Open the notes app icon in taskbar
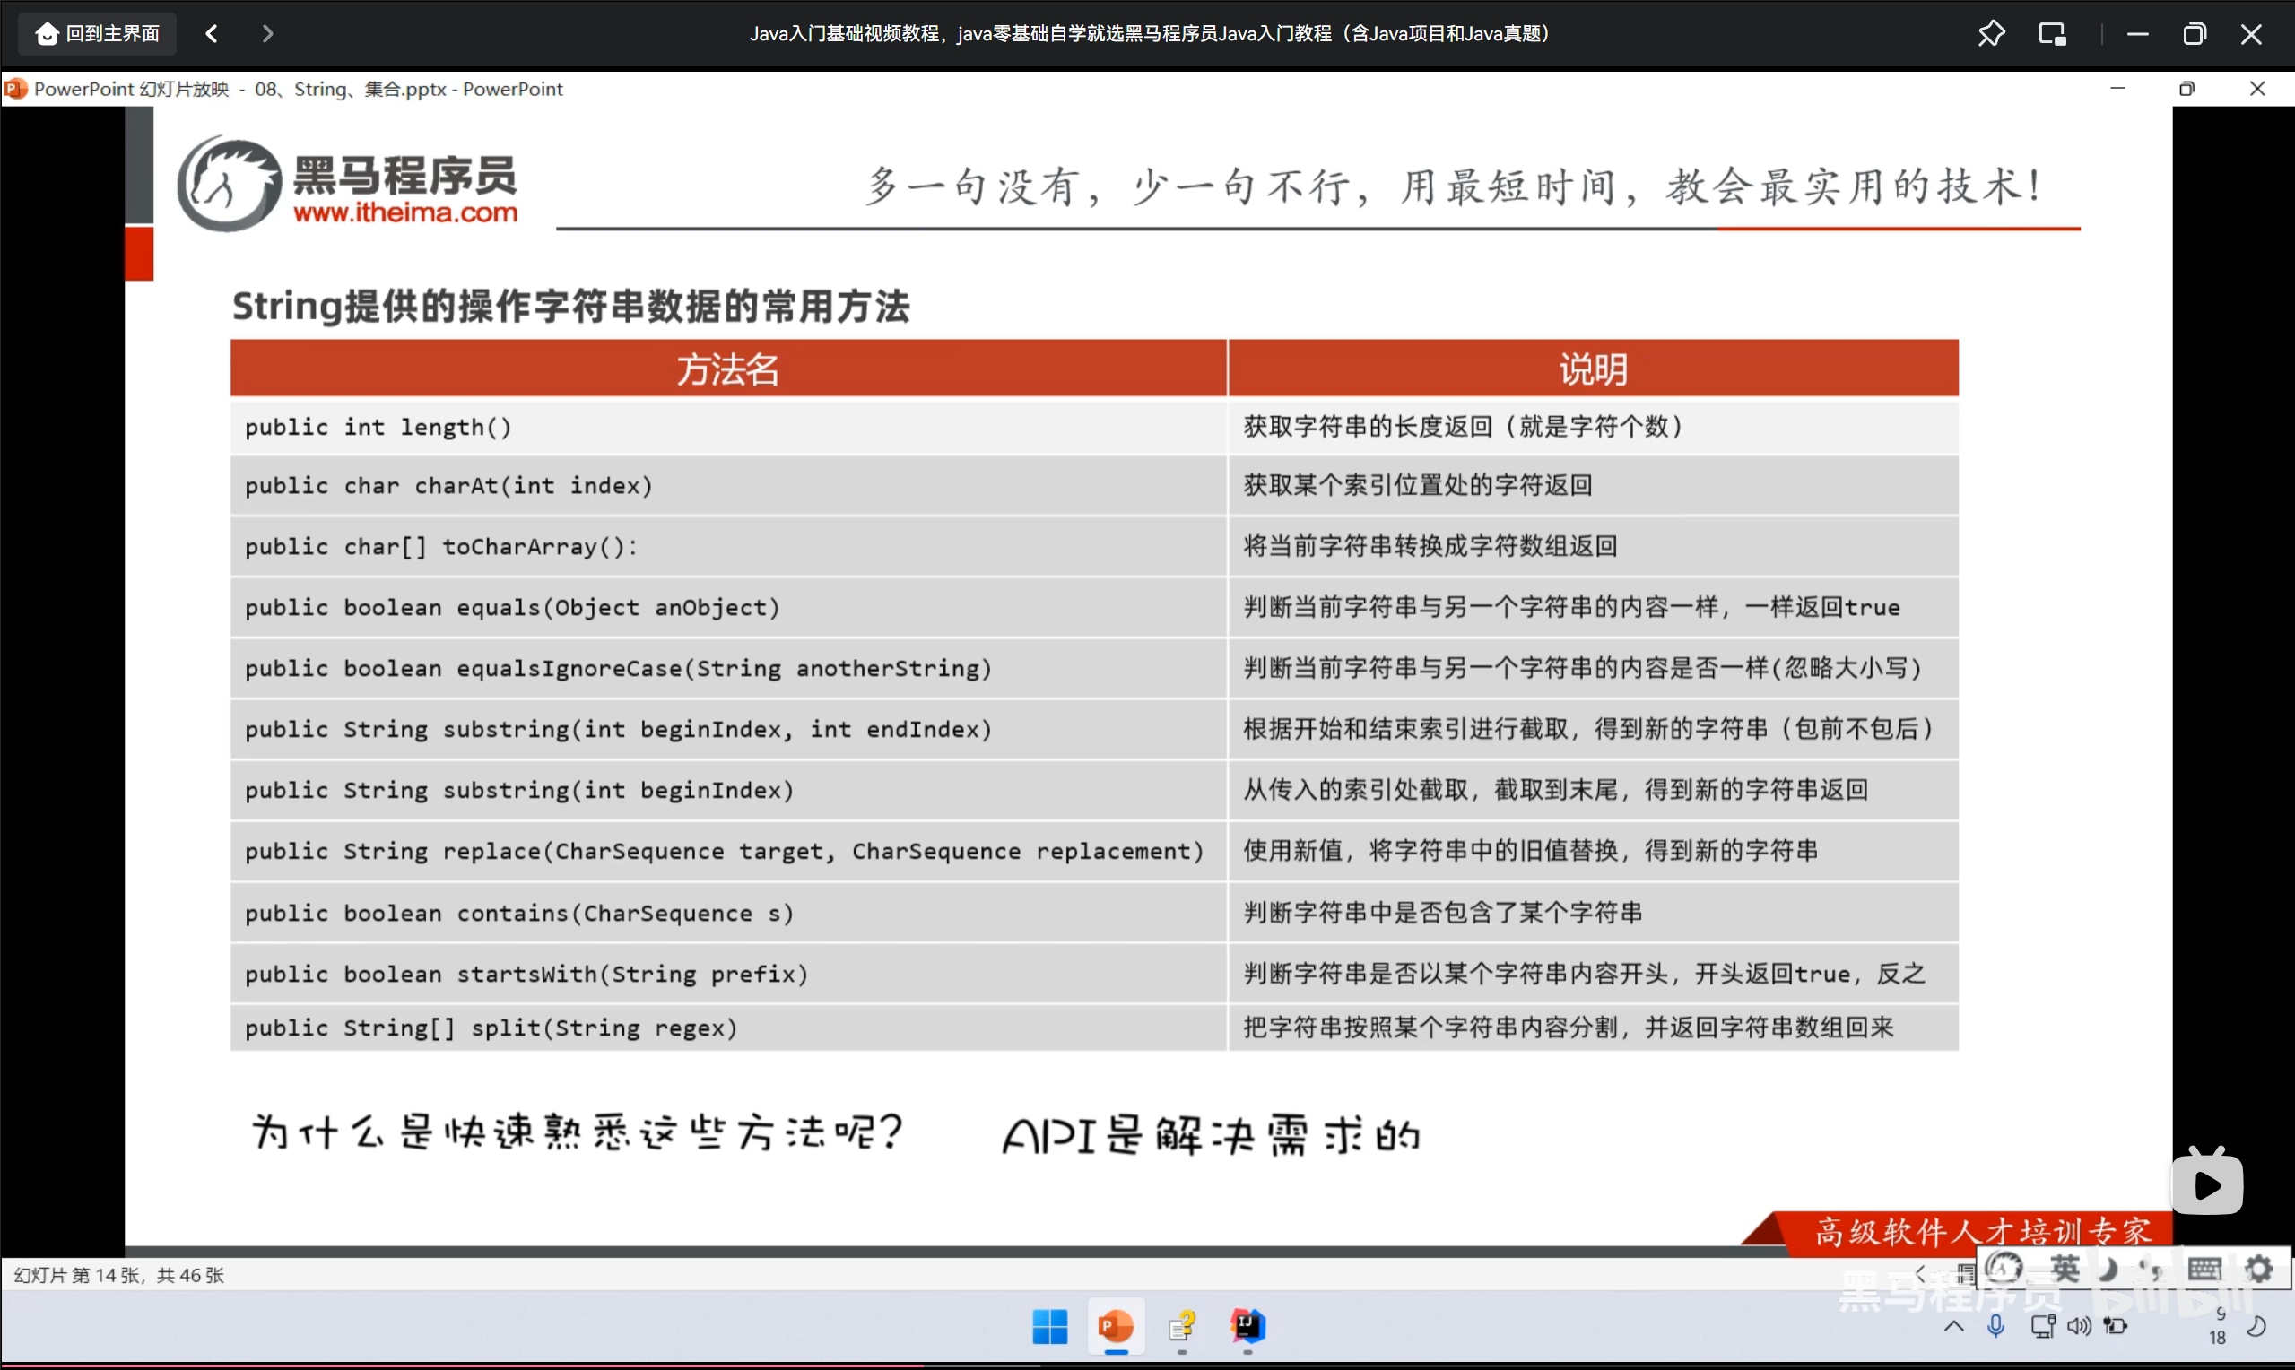The height and width of the screenshot is (1370, 2295). click(1182, 1328)
